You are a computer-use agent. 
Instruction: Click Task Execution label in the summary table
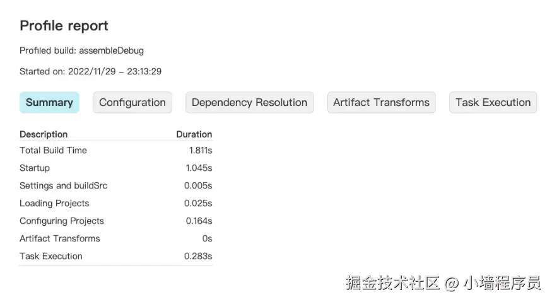pos(51,256)
